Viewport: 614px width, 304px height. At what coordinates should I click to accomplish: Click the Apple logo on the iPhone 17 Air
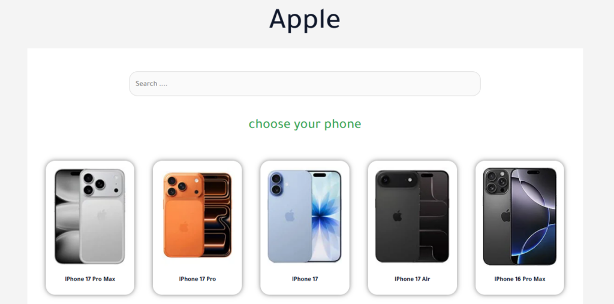(397, 215)
